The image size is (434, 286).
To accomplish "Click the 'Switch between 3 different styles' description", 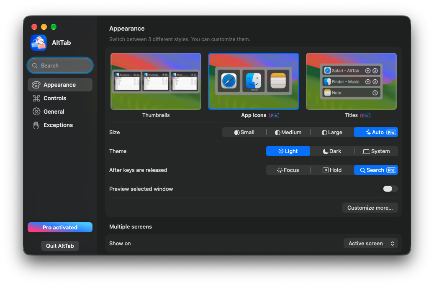I will pyautogui.click(x=180, y=39).
